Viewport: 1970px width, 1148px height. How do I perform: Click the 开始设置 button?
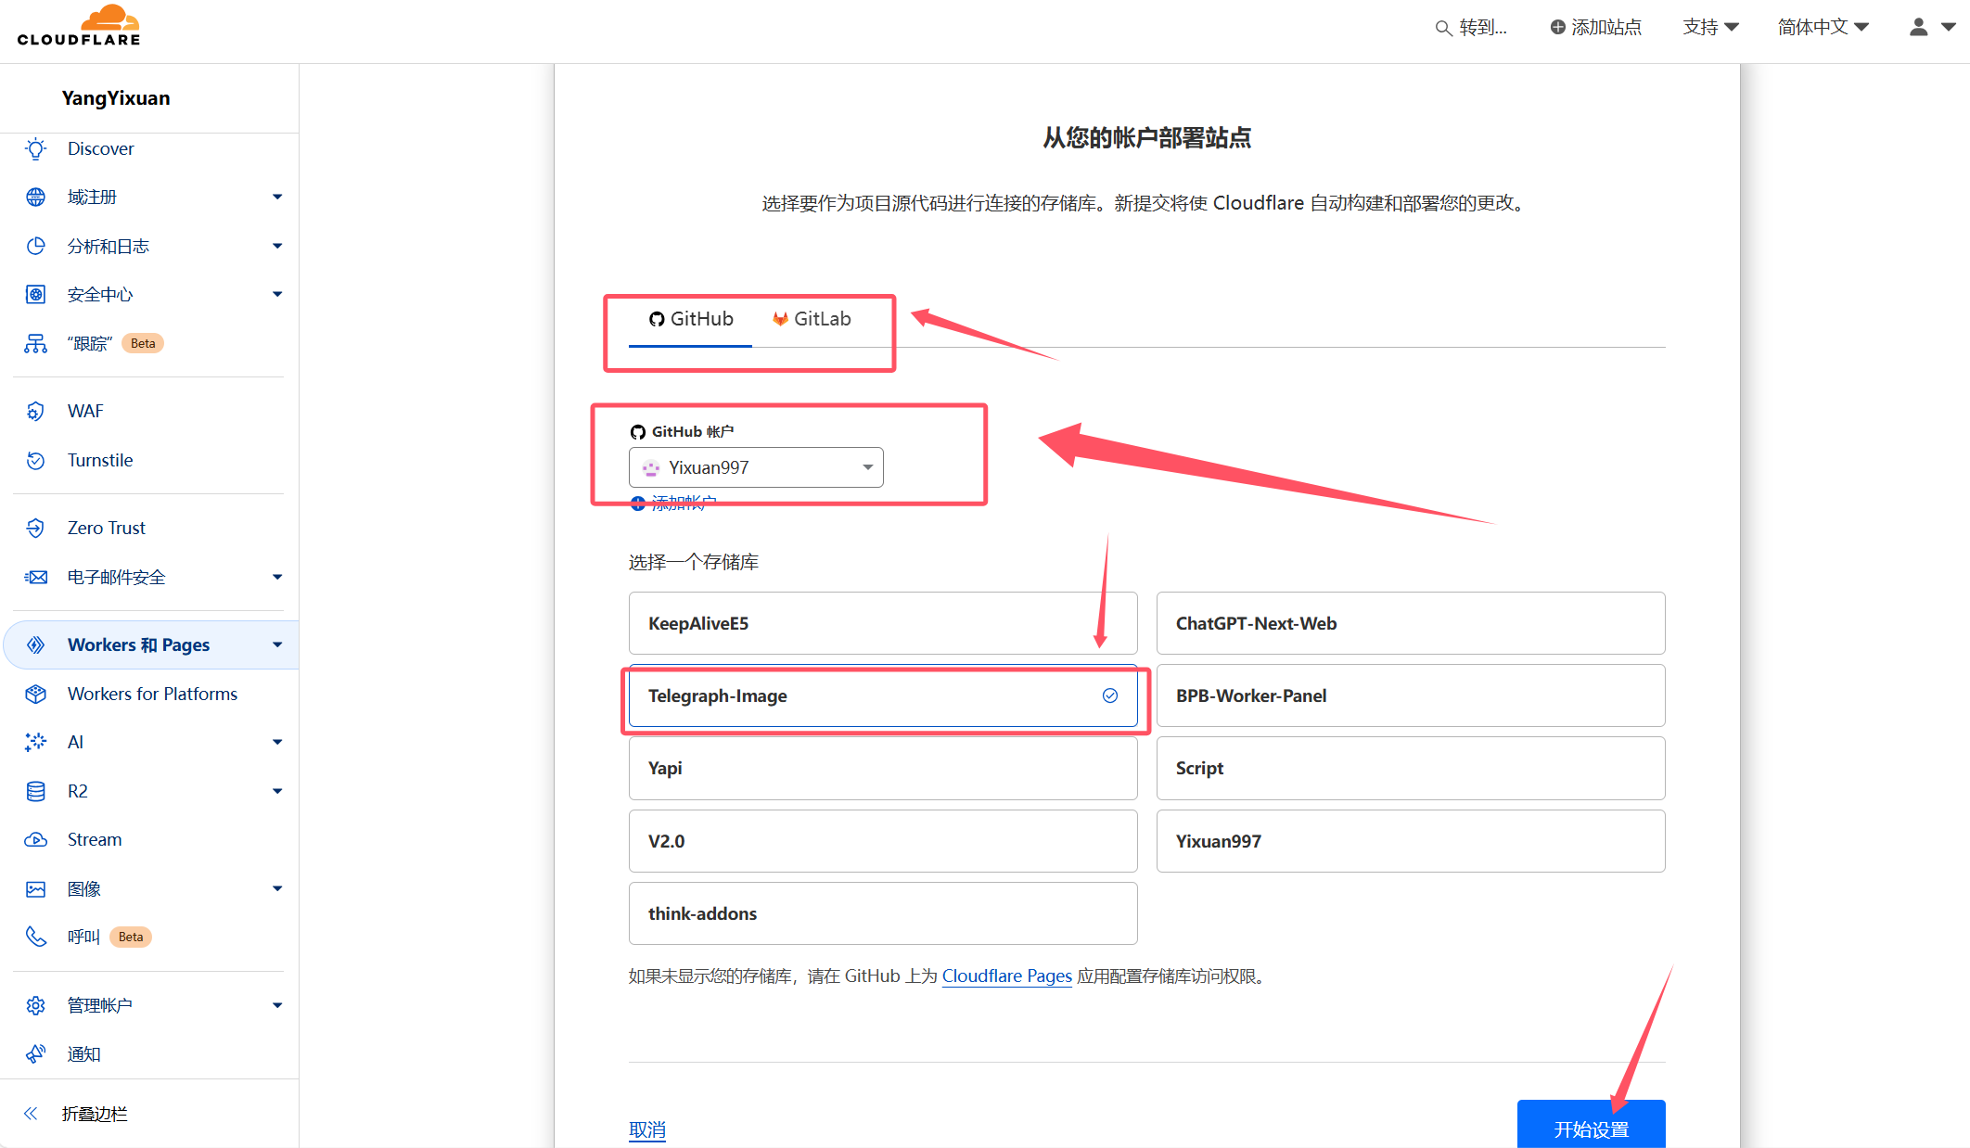[x=1591, y=1125]
